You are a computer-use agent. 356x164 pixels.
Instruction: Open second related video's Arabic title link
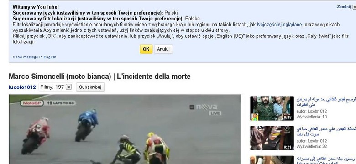click(326, 132)
